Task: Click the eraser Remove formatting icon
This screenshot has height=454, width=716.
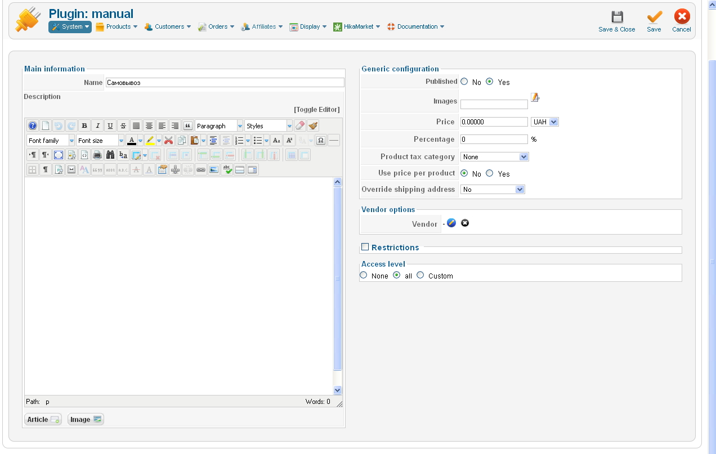Action: pyautogui.click(x=300, y=125)
